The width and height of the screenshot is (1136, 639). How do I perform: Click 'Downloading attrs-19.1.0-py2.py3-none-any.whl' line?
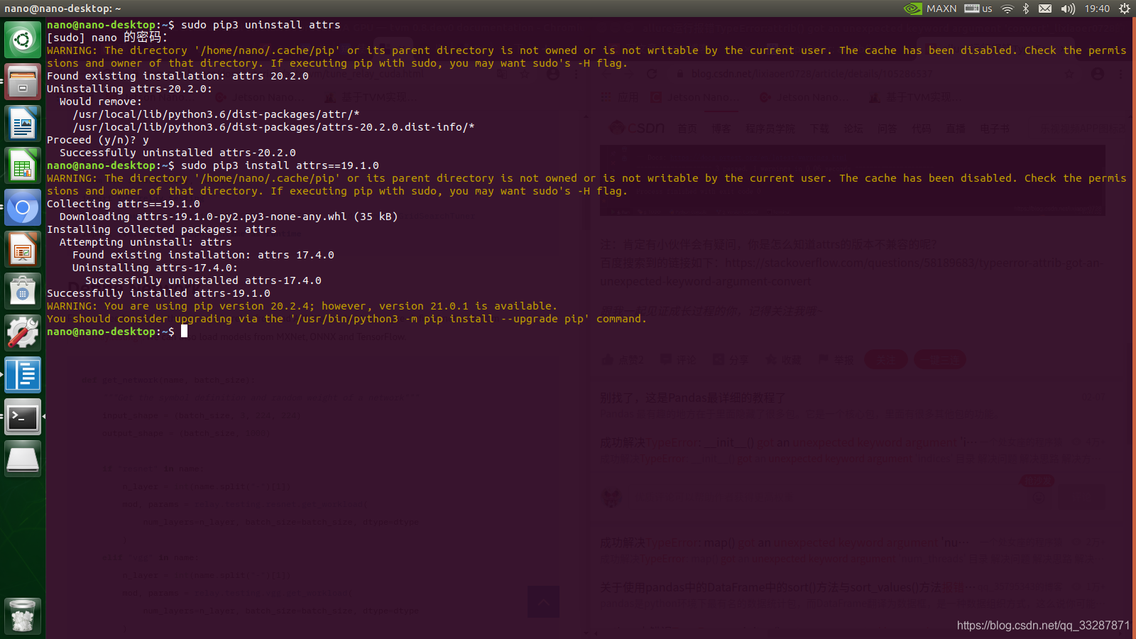[229, 217]
